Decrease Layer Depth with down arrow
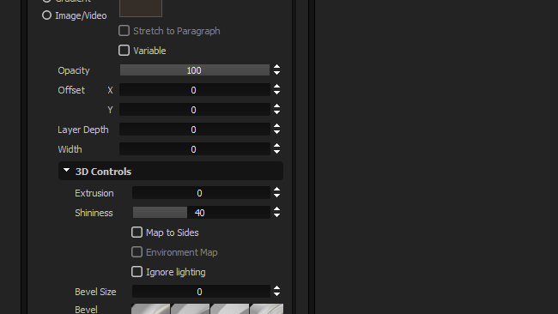Viewport: 558px width, 314px height. [x=277, y=132]
